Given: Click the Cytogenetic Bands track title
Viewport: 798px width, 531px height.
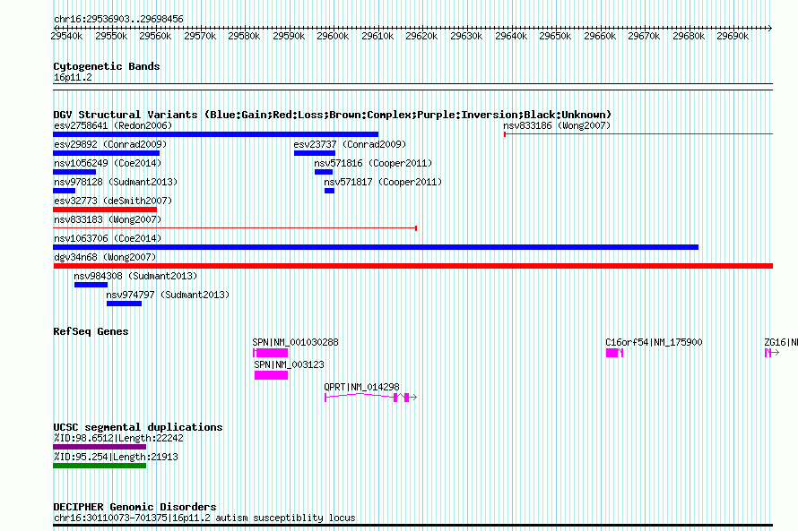Looking at the screenshot, I should point(107,66).
